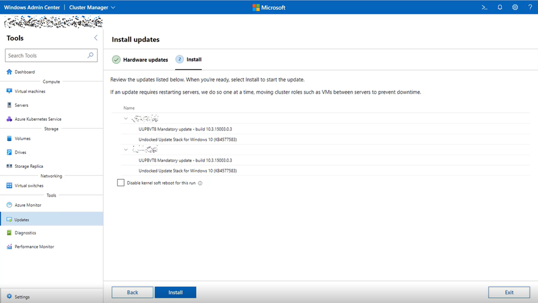538x303 pixels.
Task: Select the Updates tool
Action: (52, 219)
